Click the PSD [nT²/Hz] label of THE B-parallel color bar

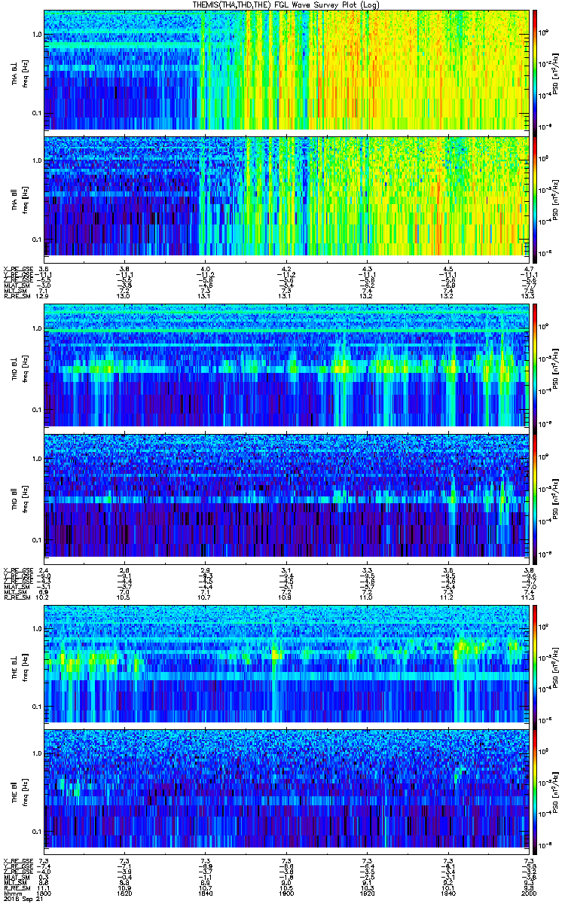point(555,791)
